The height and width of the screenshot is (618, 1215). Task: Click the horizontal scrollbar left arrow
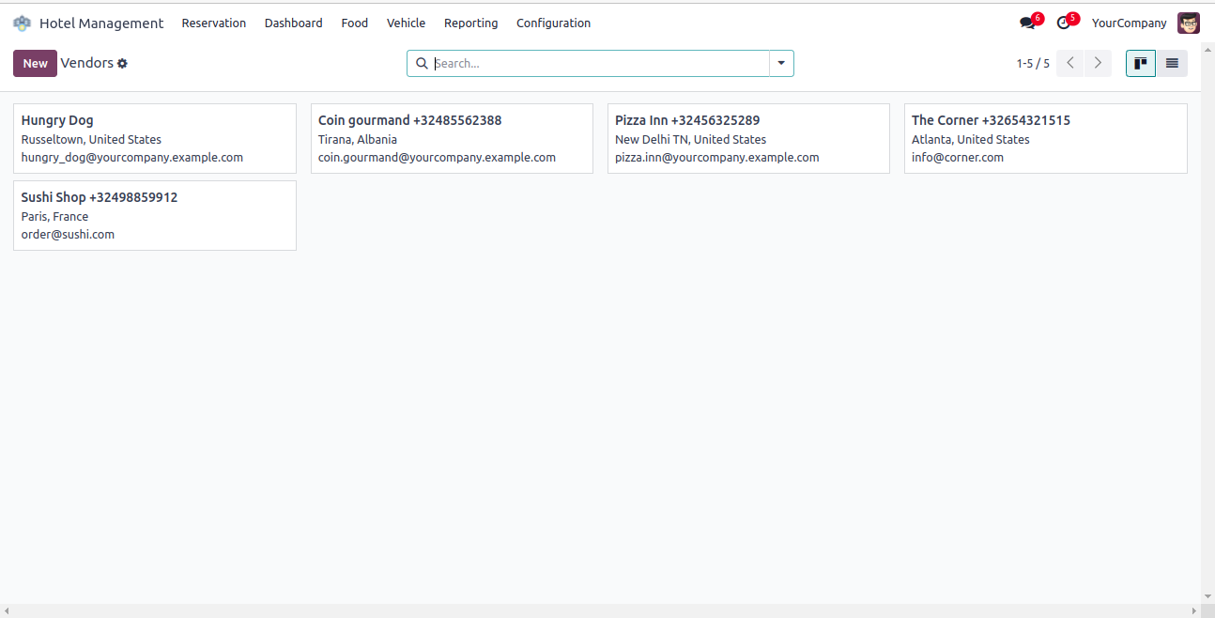(7, 611)
